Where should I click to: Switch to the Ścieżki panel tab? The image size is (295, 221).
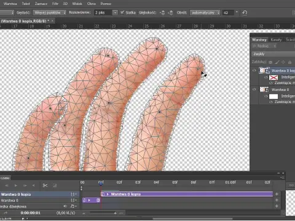tap(290, 40)
